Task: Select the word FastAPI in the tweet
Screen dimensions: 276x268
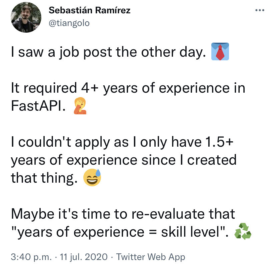Action: tap(38, 106)
